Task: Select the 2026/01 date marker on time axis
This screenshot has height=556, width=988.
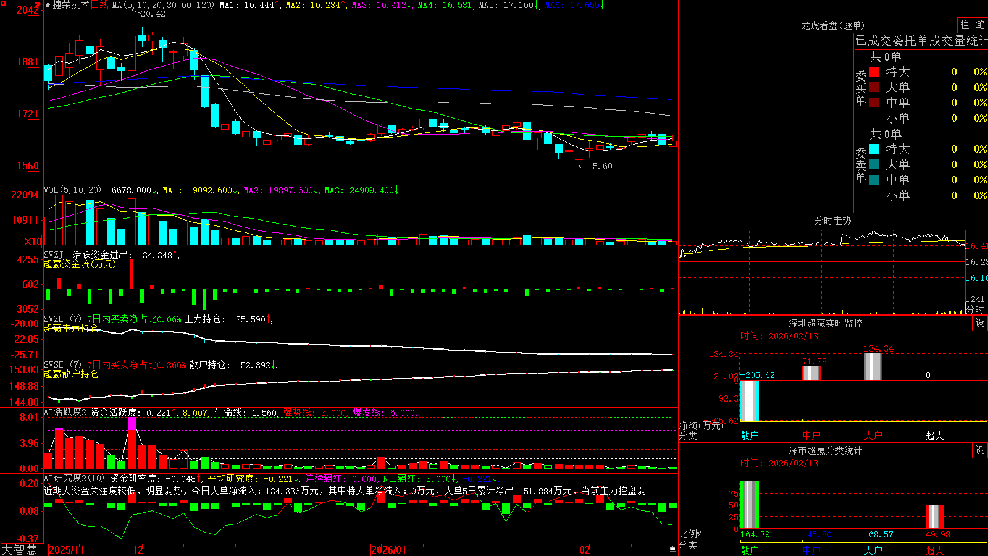Action: tap(388, 550)
